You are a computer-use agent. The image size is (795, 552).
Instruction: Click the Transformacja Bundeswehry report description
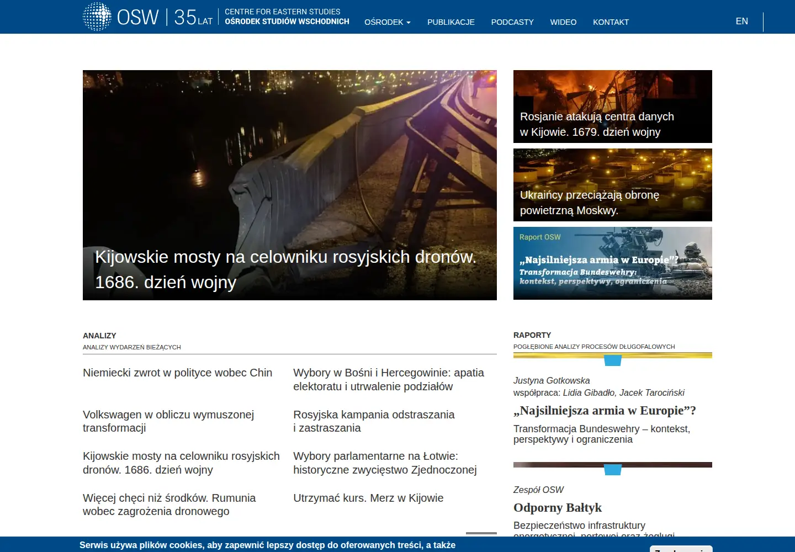coord(602,434)
